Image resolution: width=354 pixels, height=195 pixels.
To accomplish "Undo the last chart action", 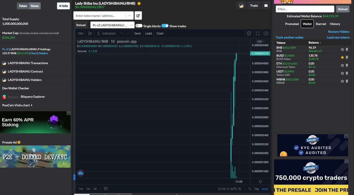I will click(122, 33).
